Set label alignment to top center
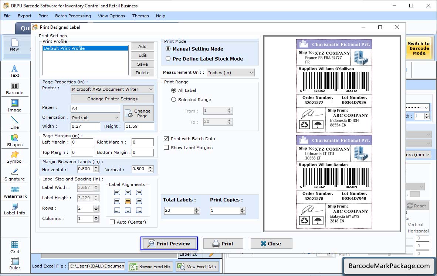The image size is (437, 276). (128, 192)
